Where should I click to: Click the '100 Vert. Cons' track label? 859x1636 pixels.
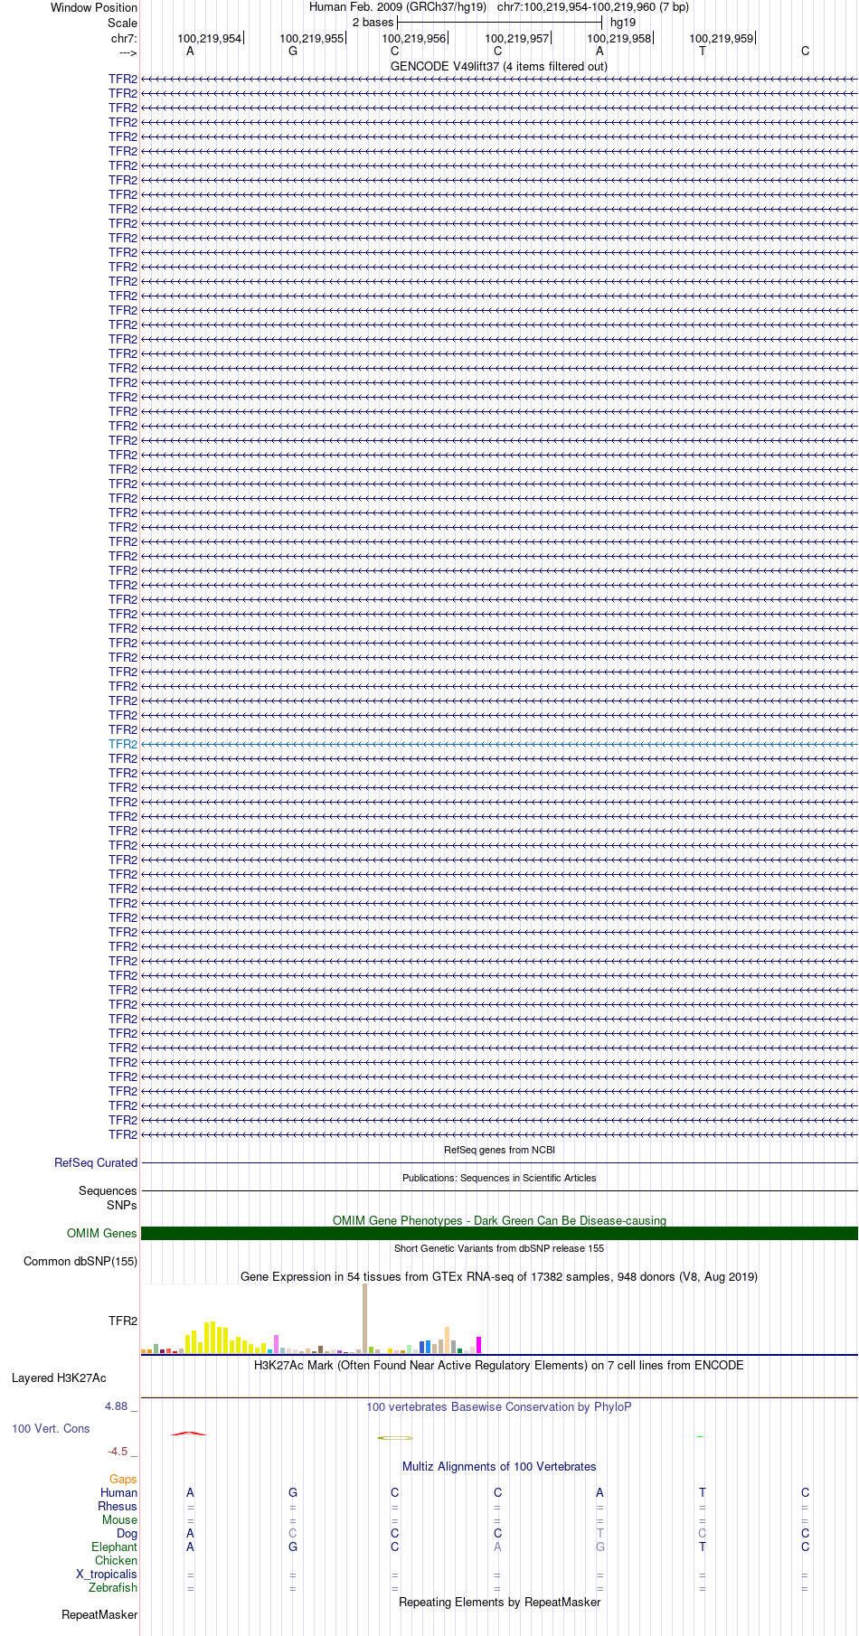pos(51,1429)
